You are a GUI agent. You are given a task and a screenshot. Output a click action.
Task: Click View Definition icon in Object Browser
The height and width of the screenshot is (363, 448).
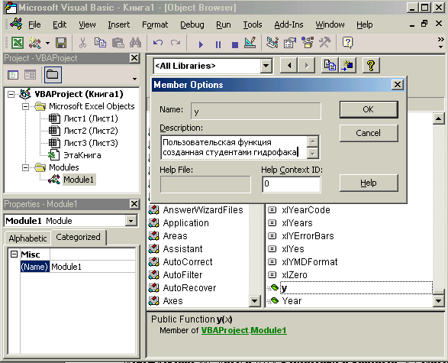pos(347,66)
